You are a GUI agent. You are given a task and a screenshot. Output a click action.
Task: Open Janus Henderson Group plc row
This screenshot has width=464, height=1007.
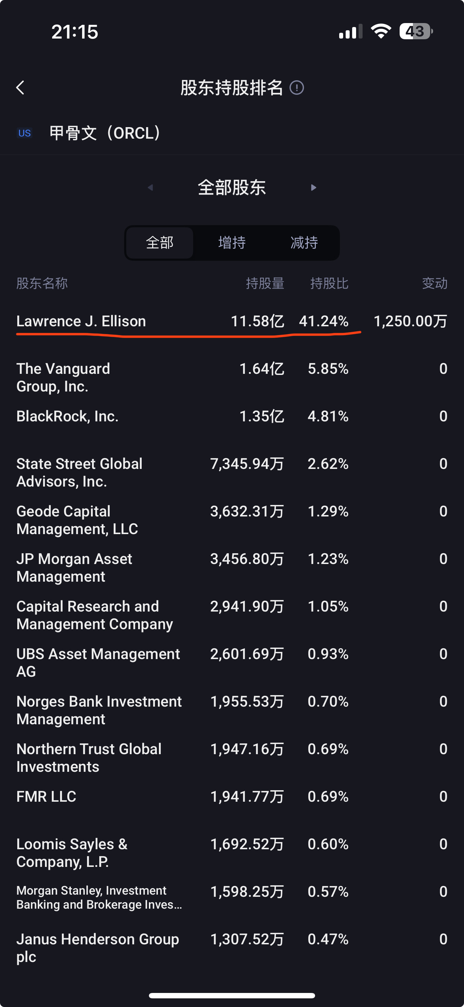click(232, 948)
